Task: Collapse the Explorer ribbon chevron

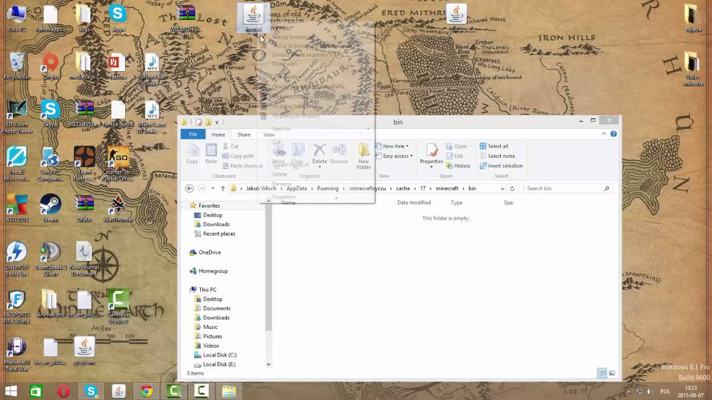Action: [x=604, y=134]
